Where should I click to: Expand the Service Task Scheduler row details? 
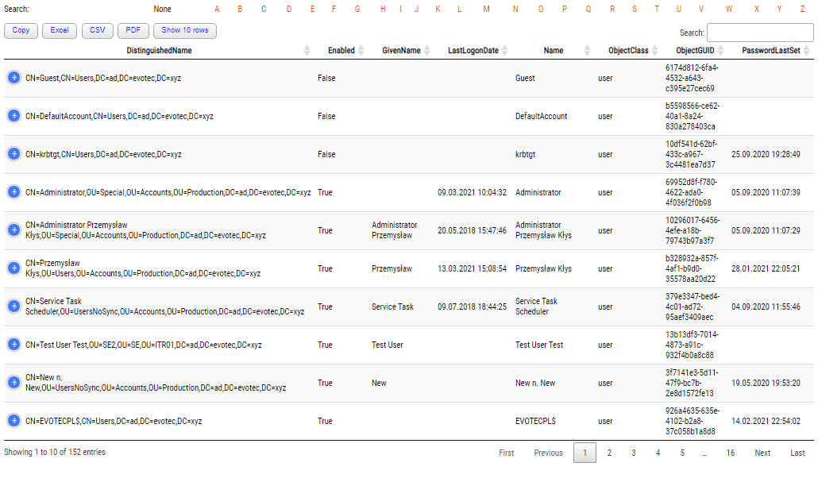coord(14,307)
